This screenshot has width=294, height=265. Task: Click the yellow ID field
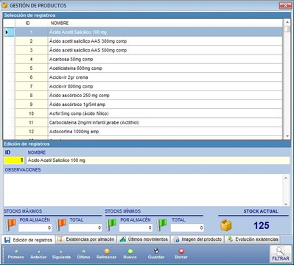point(14,160)
